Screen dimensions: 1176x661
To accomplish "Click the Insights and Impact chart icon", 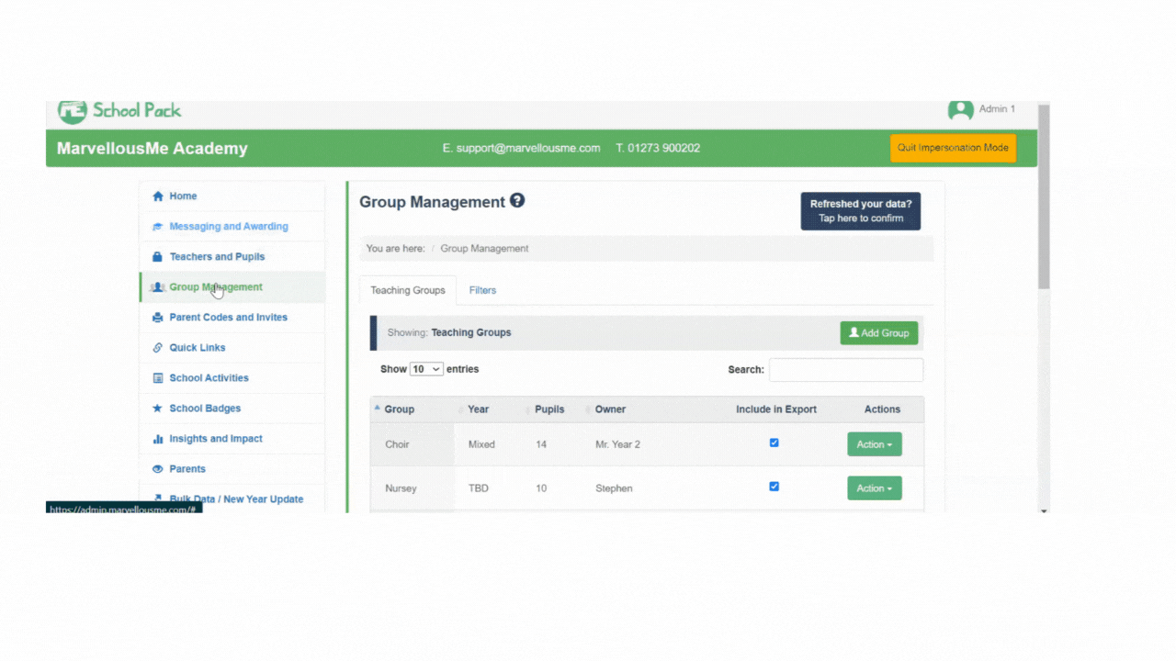I will tap(158, 439).
